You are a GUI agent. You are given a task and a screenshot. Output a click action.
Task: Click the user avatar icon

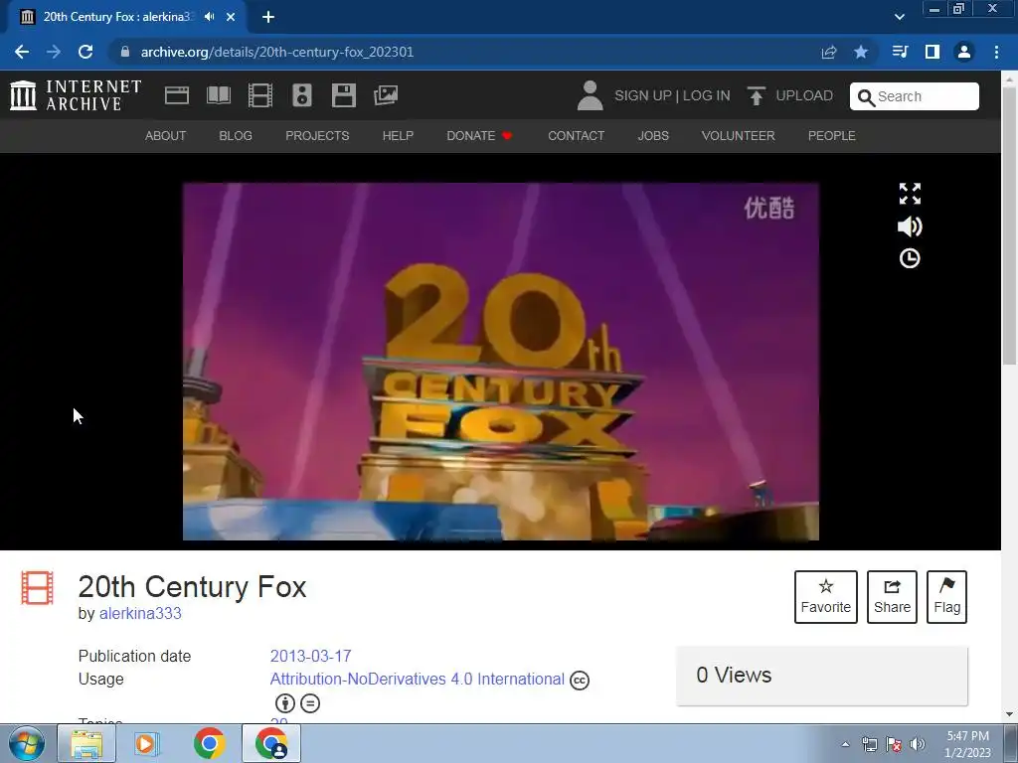tap(591, 95)
